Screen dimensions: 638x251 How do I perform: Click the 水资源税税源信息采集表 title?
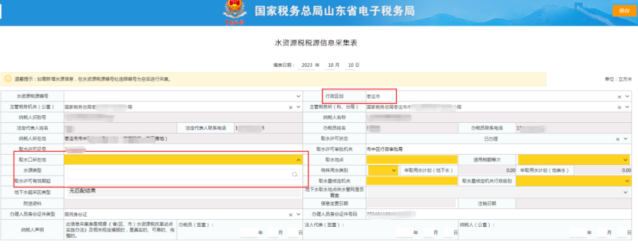pos(317,43)
